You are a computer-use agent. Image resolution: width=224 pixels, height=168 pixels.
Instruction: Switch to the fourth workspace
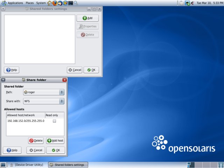click(x=214, y=165)
